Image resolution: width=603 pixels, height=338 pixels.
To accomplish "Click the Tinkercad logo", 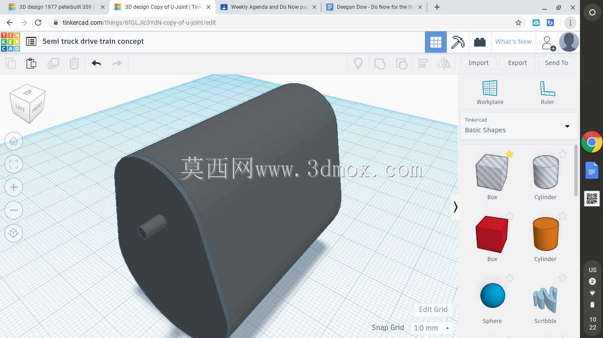I will 10,42.
